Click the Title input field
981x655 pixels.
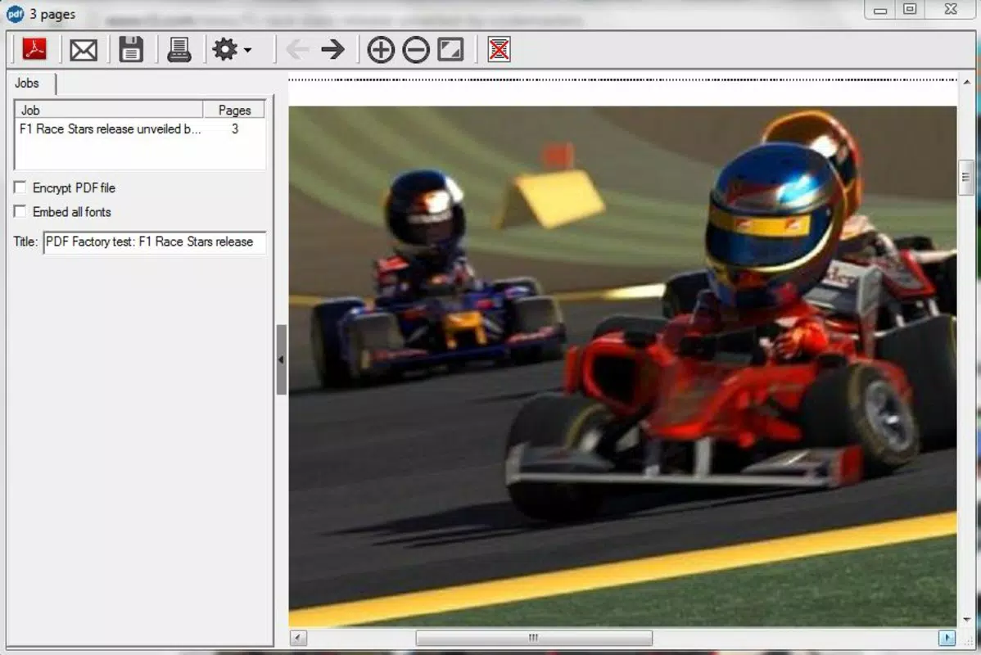[155, 242]
